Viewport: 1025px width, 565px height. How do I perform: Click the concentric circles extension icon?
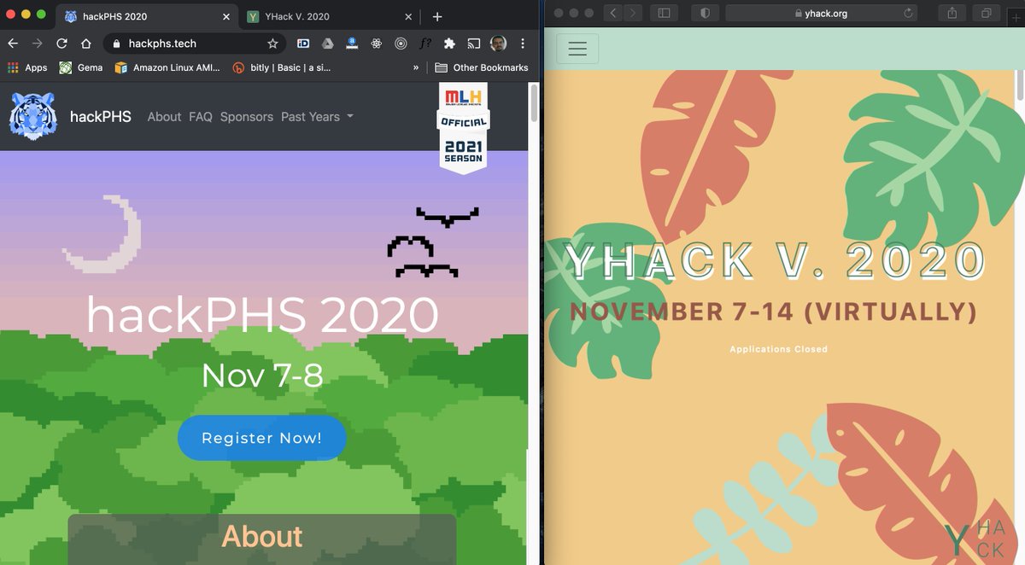(x=401, y=44)
